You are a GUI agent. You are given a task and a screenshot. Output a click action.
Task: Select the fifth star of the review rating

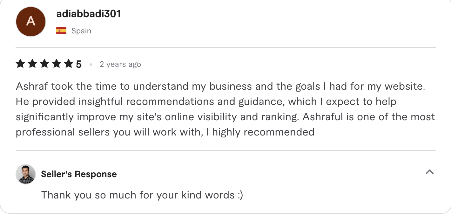pyautogui.click(x=69, y=64)
